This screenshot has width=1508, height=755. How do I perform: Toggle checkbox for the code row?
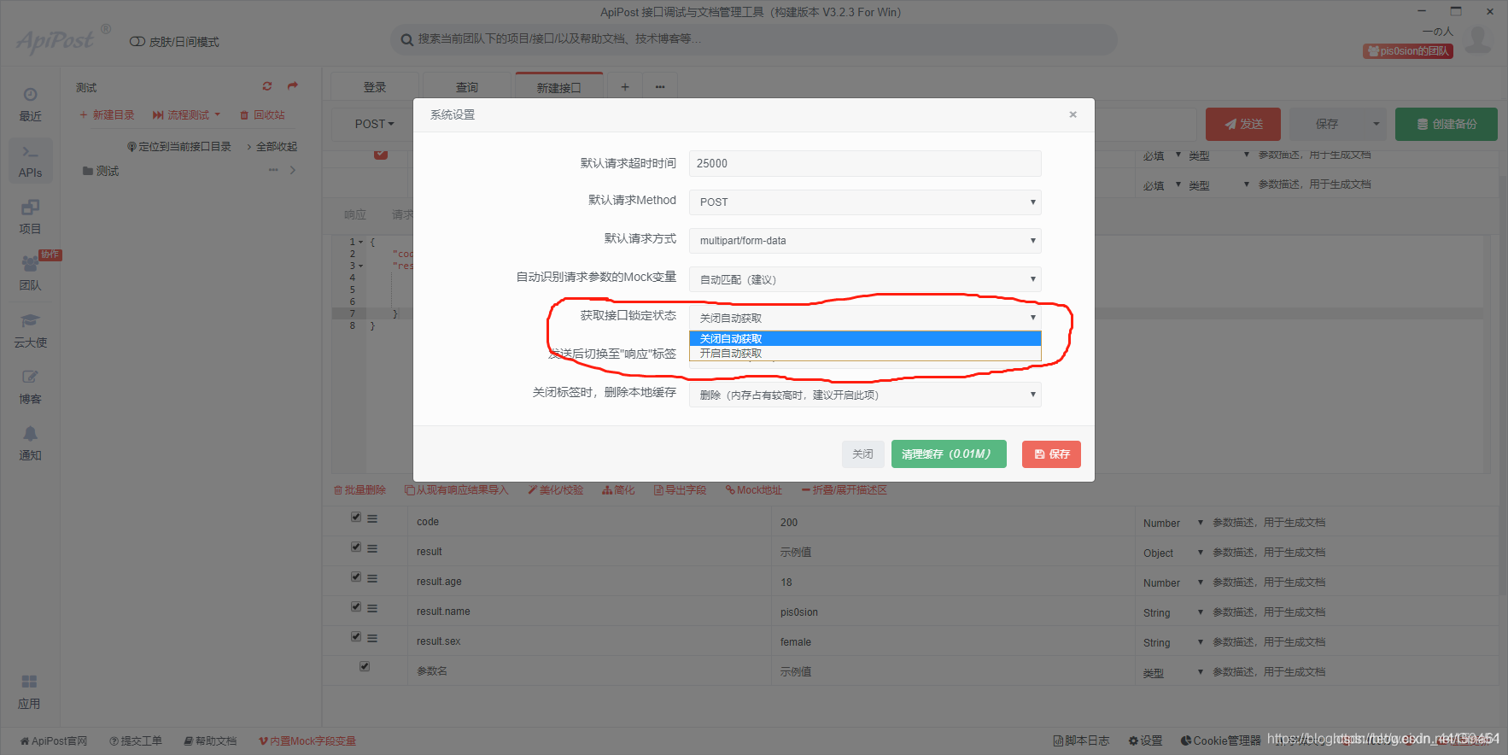tap(356, 518)
